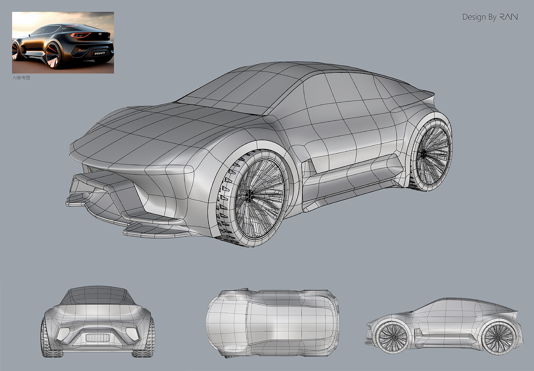The height and width of the screenshot is (371, 534).
Task: Select the rear view wireframe car
Action: coord(98,322)
